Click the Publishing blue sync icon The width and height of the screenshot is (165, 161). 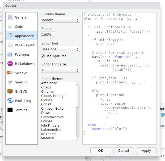coord(10,101)
